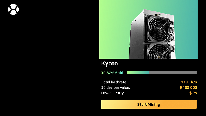Open the Kyoto miner product image

click(x=149, y=29)
